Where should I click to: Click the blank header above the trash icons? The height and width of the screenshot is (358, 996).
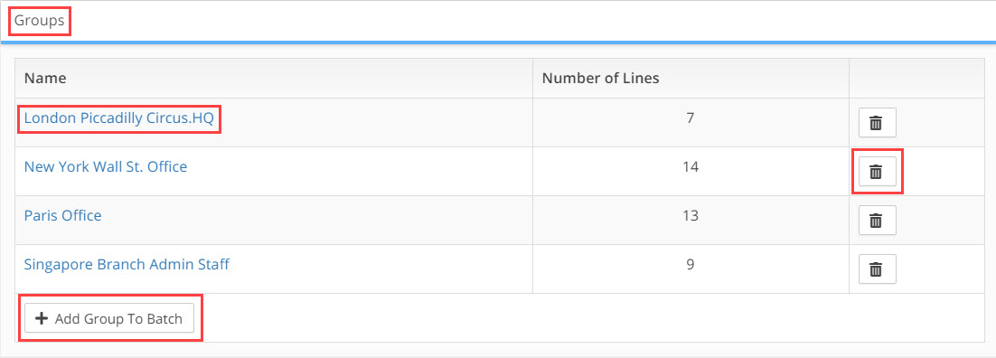tap(916, 79)
